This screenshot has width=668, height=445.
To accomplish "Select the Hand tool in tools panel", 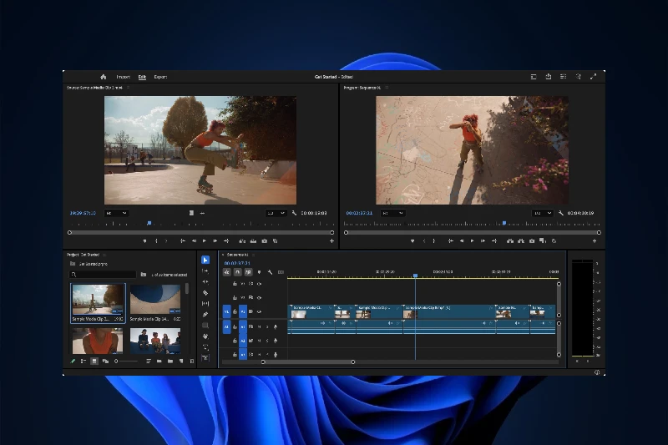I will (x=205, y=336).
